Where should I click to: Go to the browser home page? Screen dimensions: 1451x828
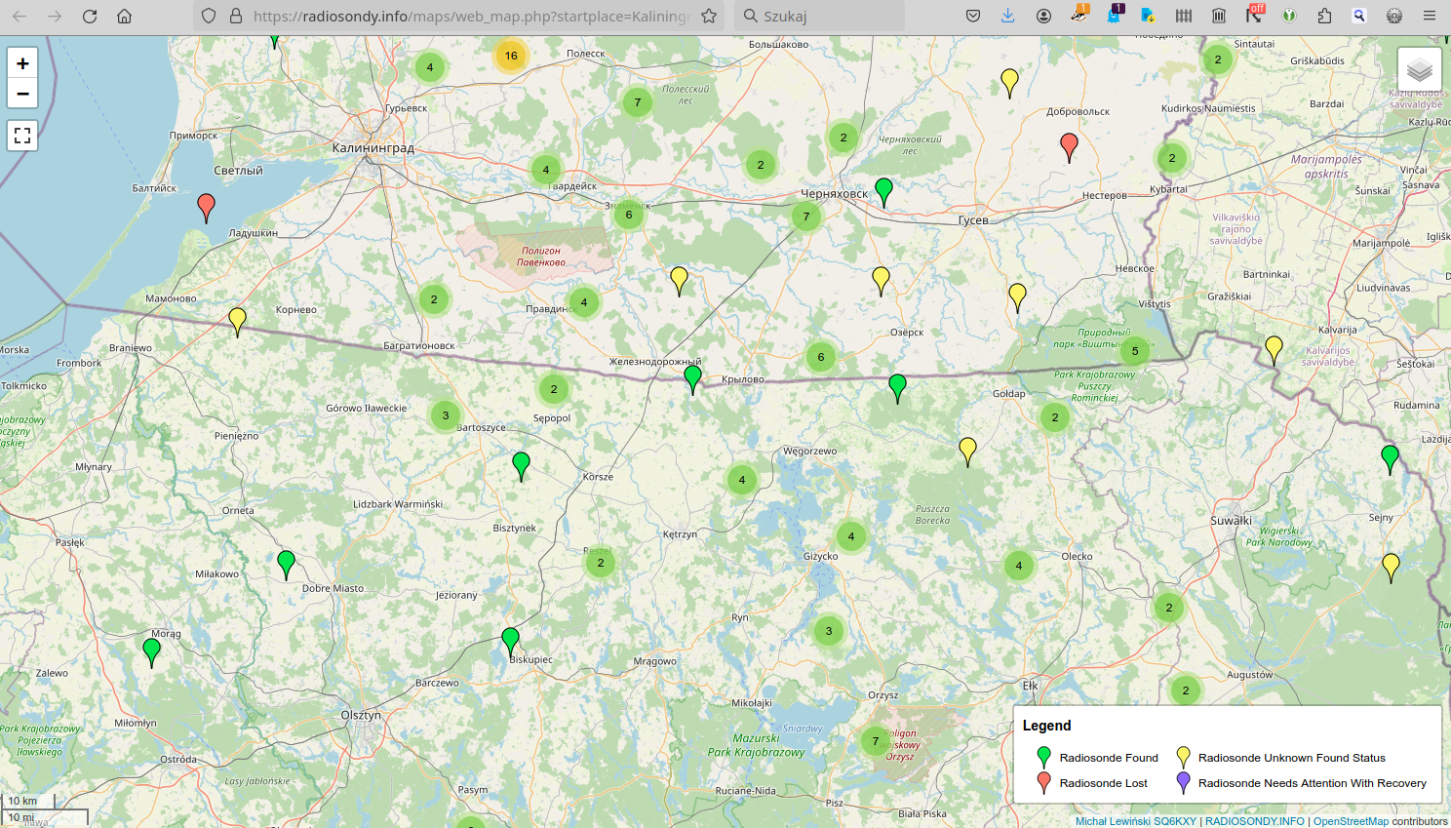pos(124,17)
